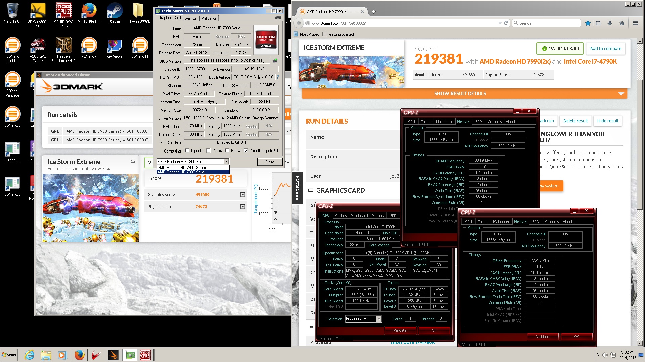
Task: Open 3DMark Vantage desktop shortcut
Action: (12, 84)
